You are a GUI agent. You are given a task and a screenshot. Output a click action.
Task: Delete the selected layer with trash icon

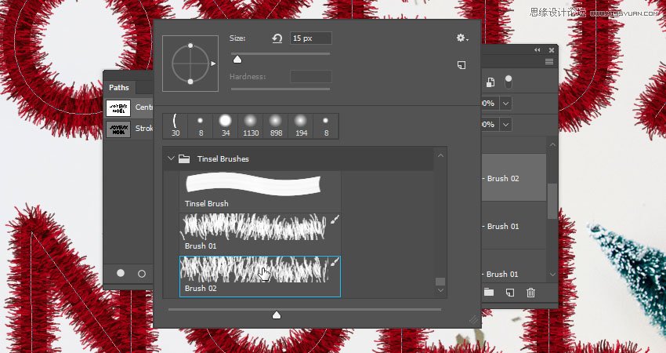531,292
